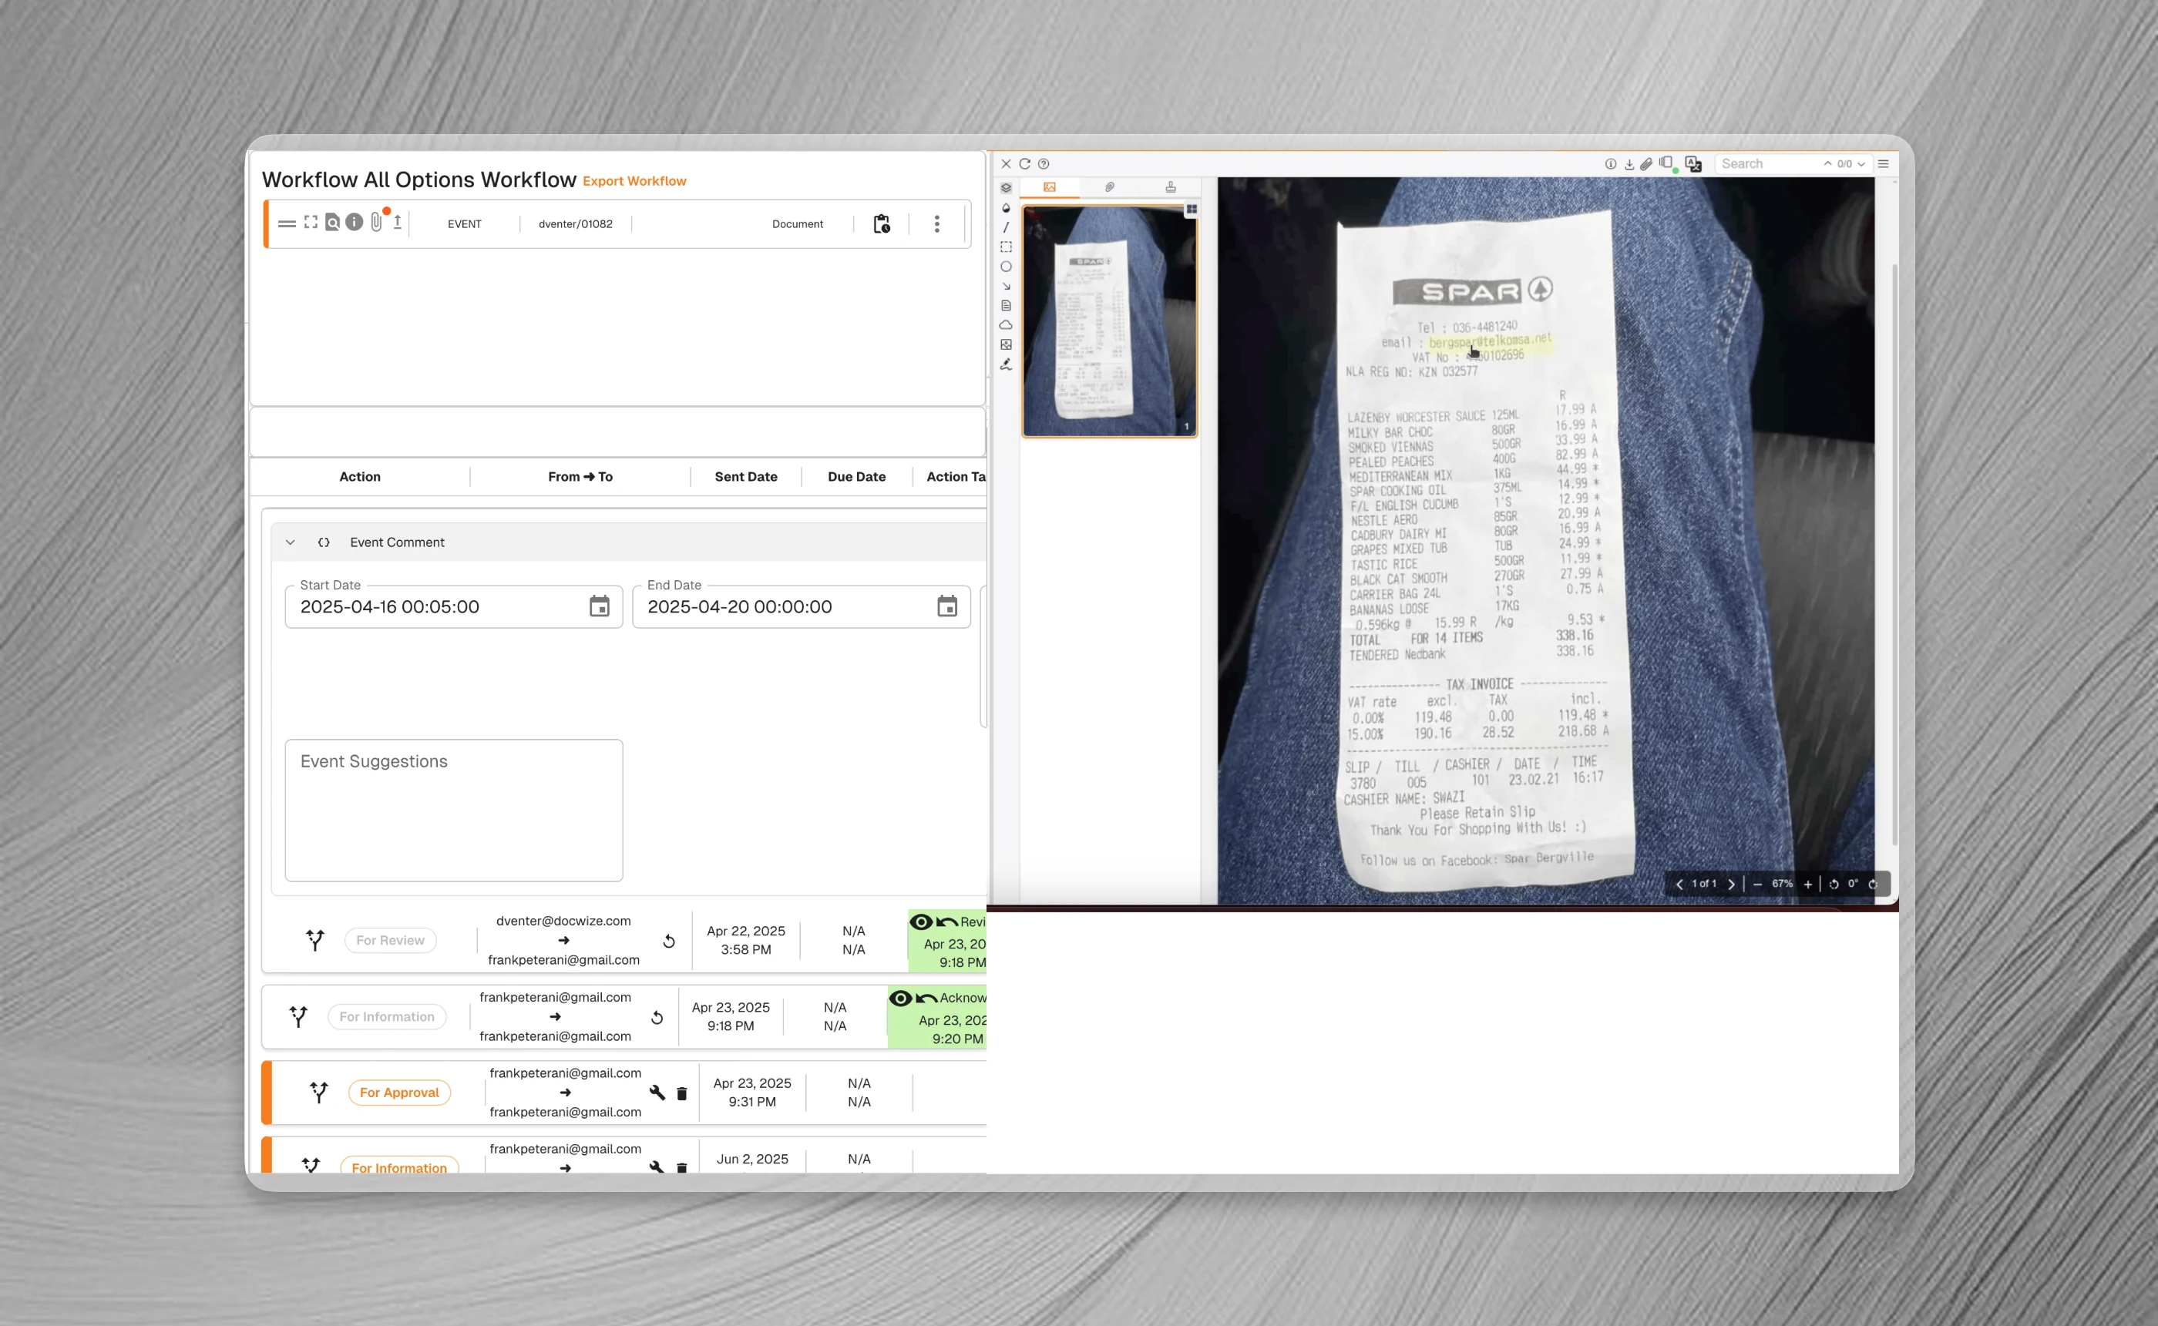Click the braces icon beside Event Comment
2158x1326 pixels.
click(x=324, y=542)
